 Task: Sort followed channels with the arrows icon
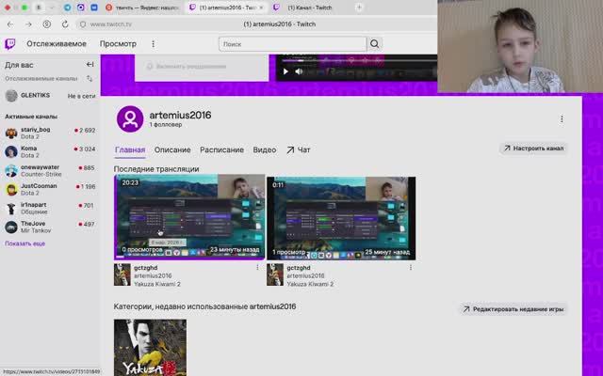coord(90,78)
